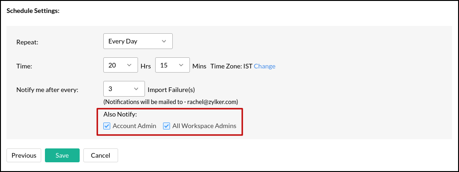The image size is (459, 172).
Task: Click the Change time zone link
Action: click(264, 66)
